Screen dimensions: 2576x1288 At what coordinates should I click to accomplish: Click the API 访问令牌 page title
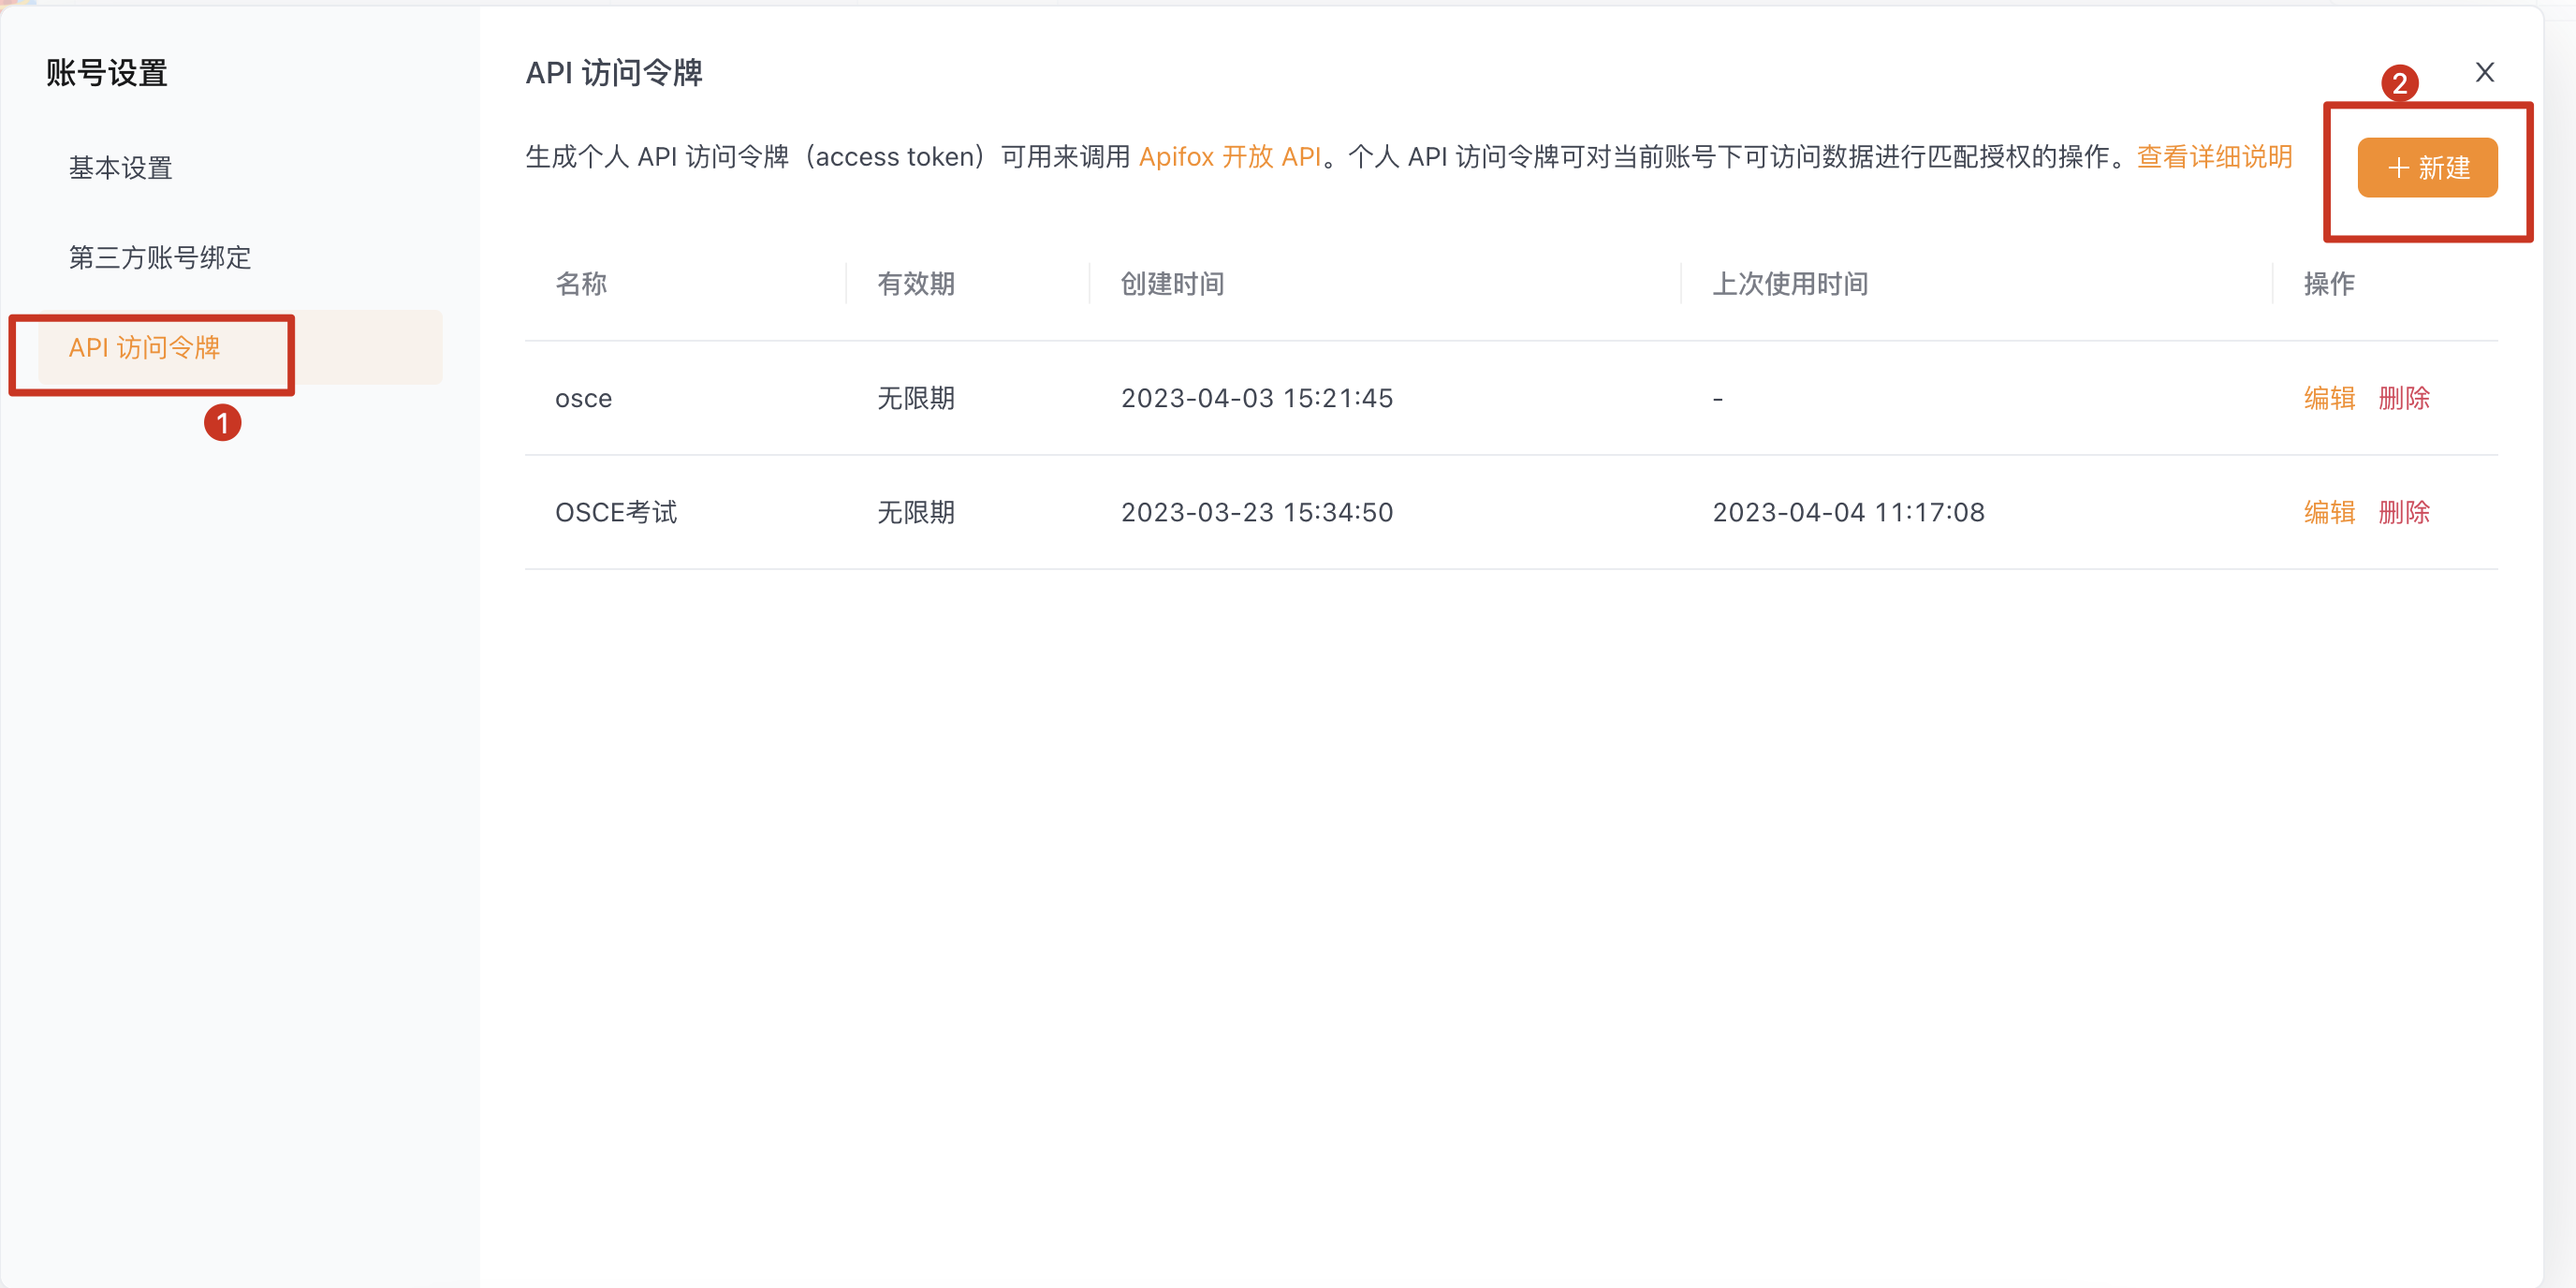tap(614, 73)
